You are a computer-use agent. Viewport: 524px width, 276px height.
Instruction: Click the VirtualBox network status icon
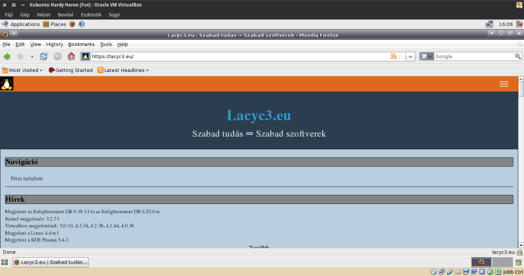coord(441,271)
